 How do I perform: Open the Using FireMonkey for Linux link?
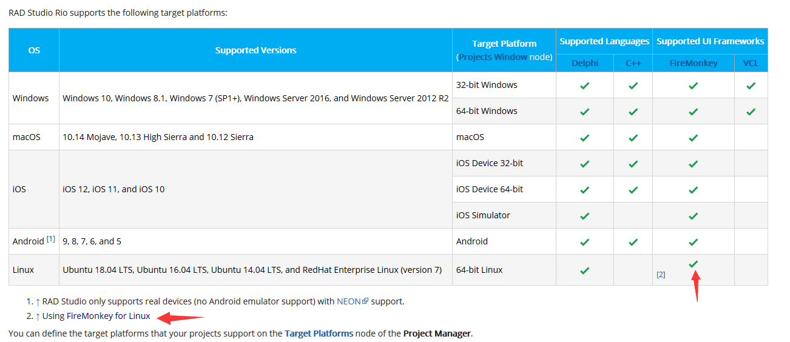96,316
